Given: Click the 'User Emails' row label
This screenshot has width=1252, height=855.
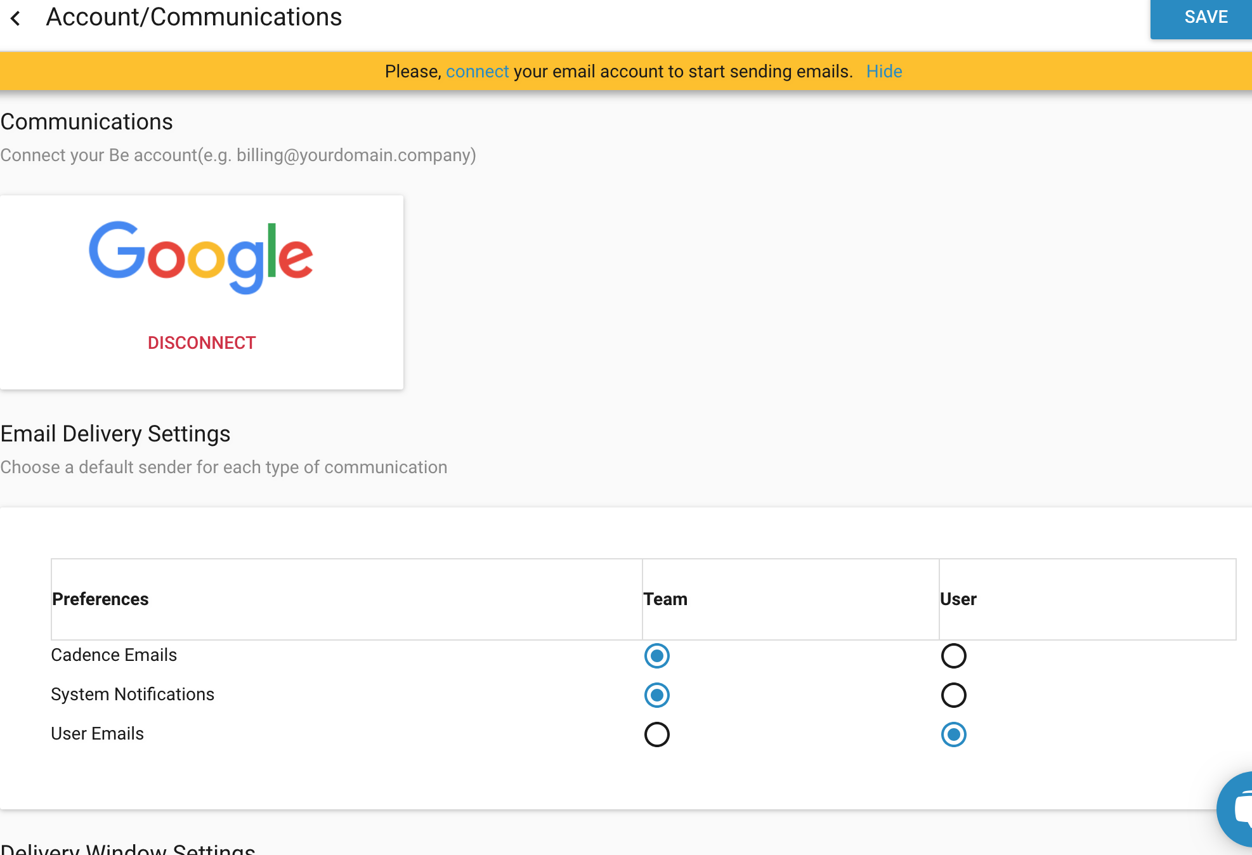Looking at the screenshot, I should (98, 734).
